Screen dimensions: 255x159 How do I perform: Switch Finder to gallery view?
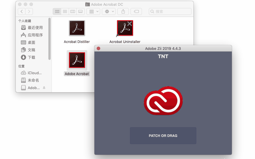(80, 11)
